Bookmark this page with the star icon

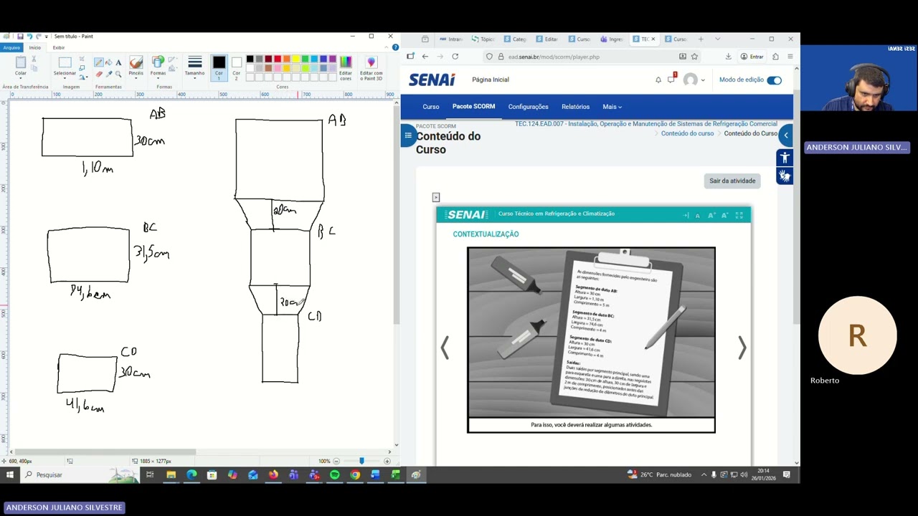[x=694, y=57]
